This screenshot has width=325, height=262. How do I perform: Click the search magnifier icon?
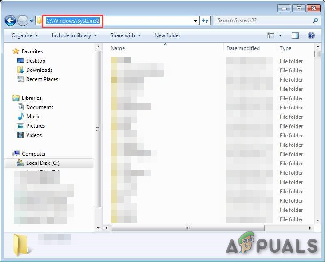(315, 20)
